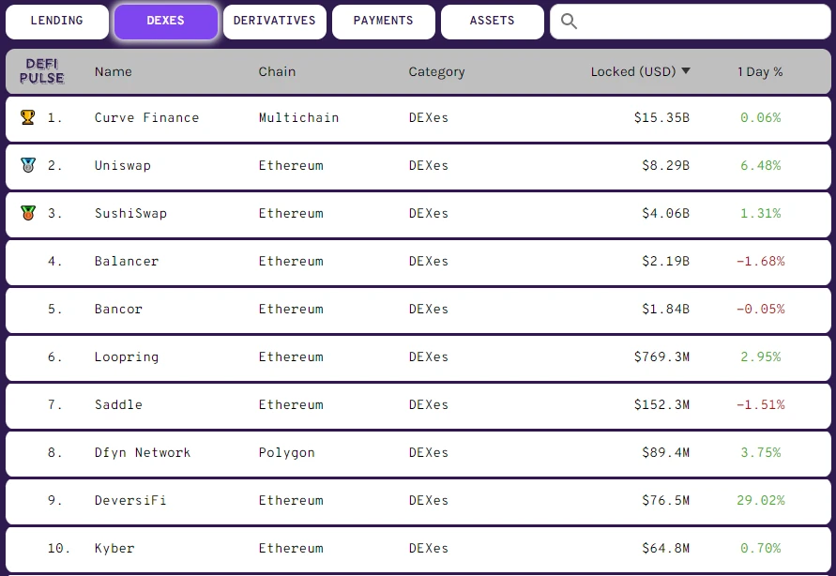Click the $15.35B locked value
Viewport: 836px width, 576px height.
click(x=661, y=117)
